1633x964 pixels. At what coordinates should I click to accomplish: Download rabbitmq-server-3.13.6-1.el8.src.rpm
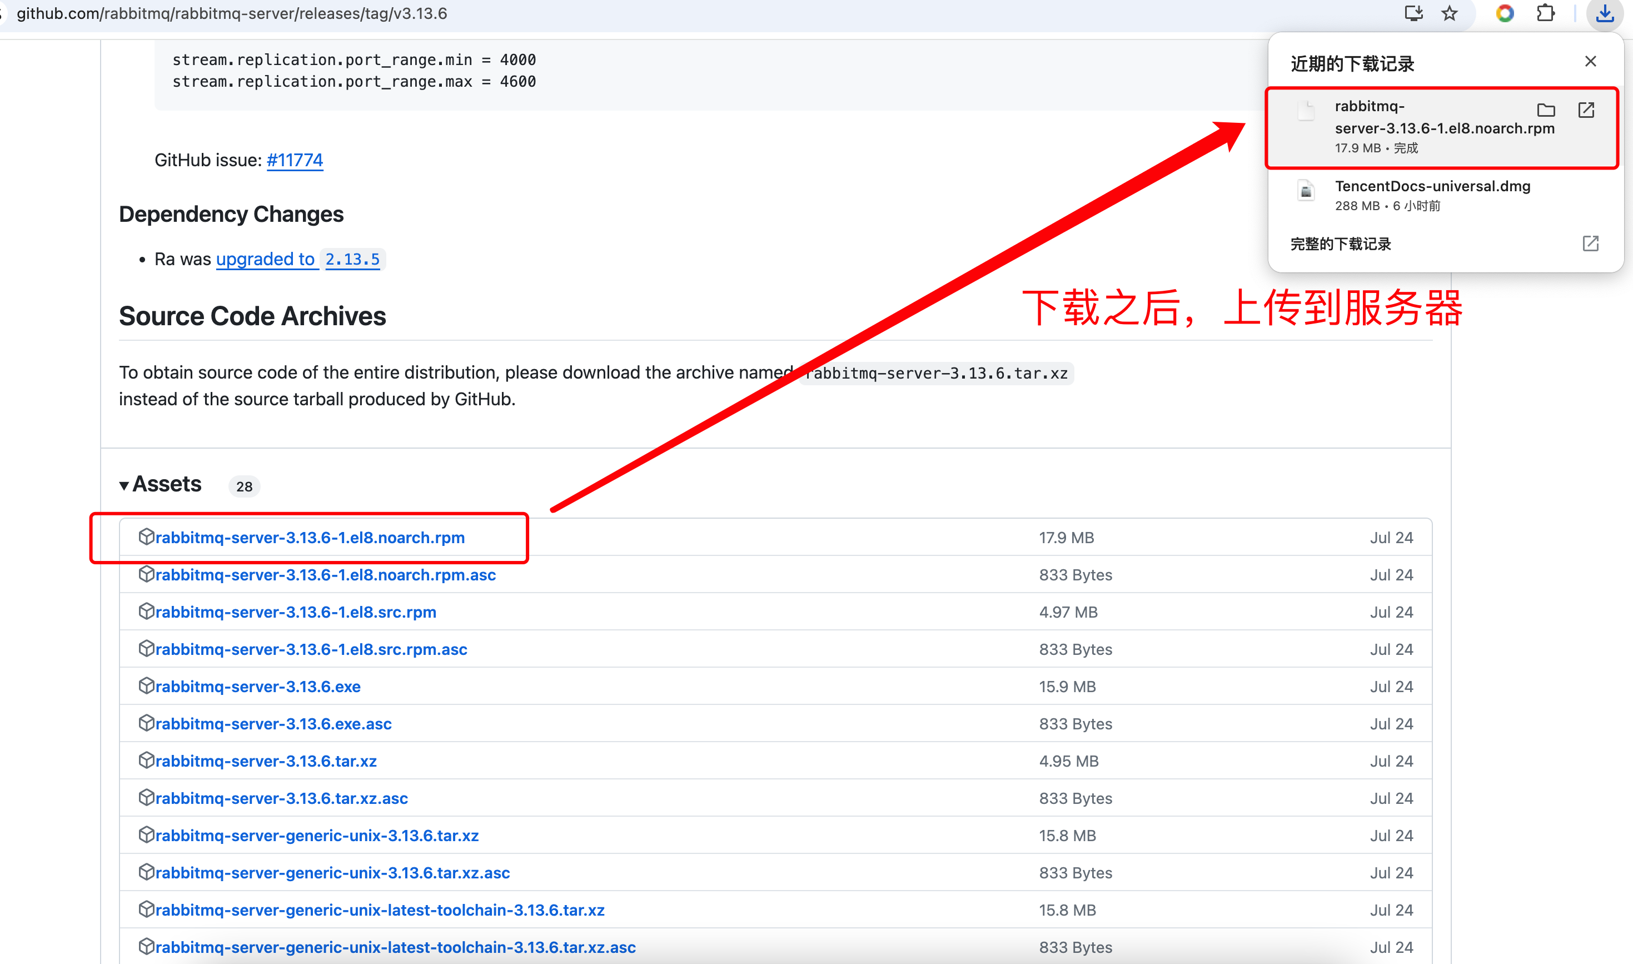point(296,612)
